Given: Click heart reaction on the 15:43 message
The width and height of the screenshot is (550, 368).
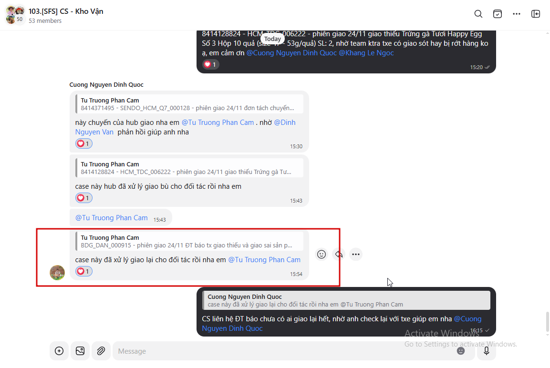Looking at the screenshot, I should (84, 198).
